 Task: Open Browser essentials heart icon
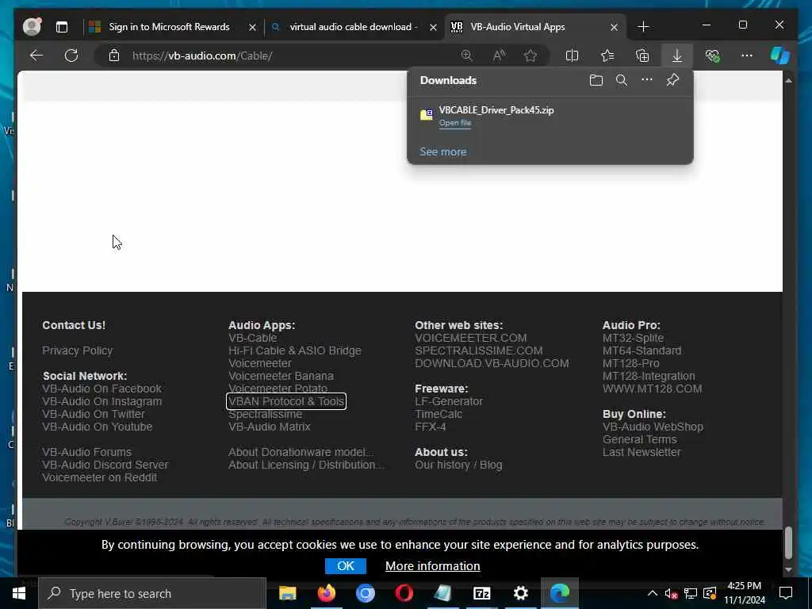point(712,56)
